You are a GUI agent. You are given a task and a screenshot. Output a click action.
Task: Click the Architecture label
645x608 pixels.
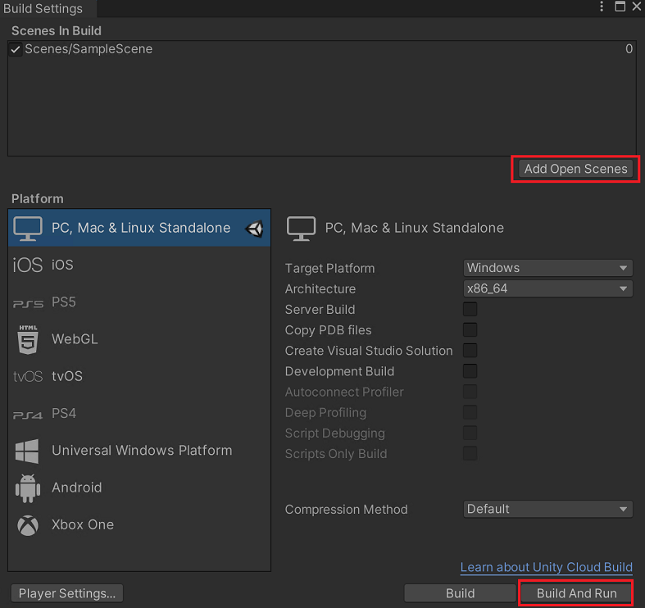320,288
